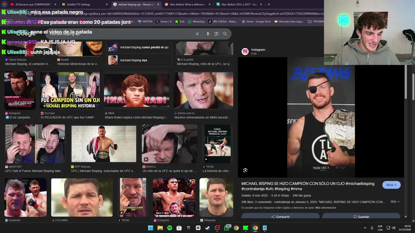Open the PROGRAM bookmarks folder
This screenshot has height=233, width=415.
click(x=315, y=22)
